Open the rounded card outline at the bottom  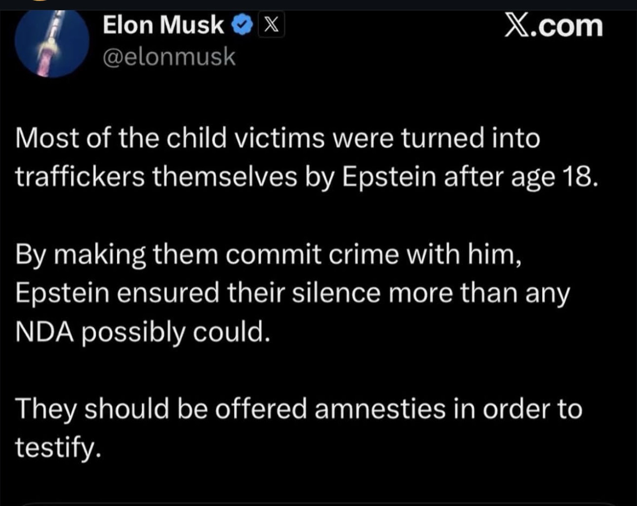(x=318, y=504)
